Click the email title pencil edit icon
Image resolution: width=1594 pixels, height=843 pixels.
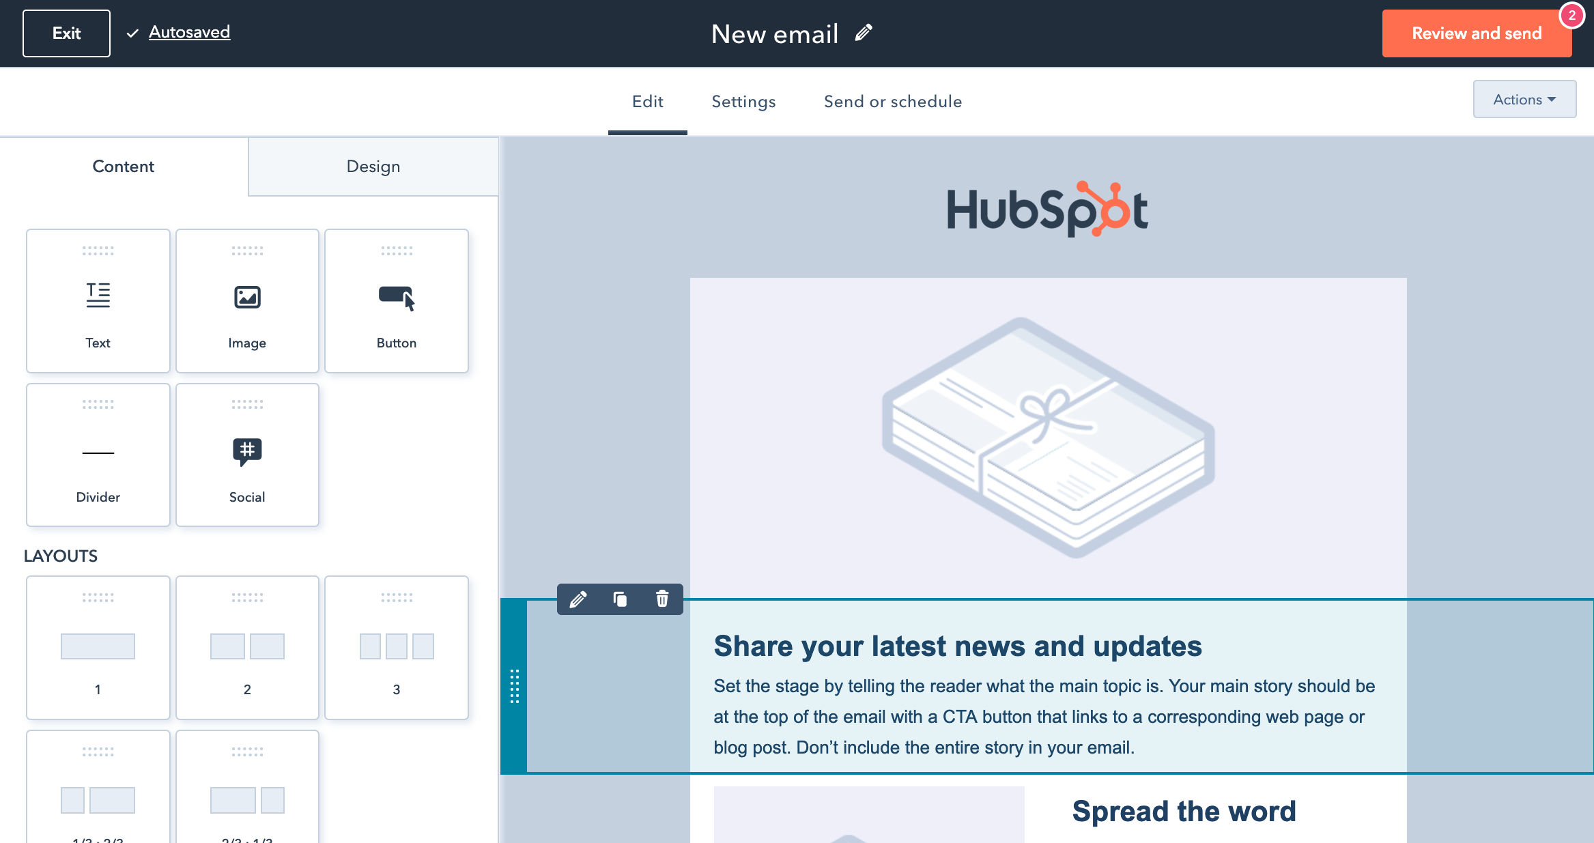click(x=866, y=33)
